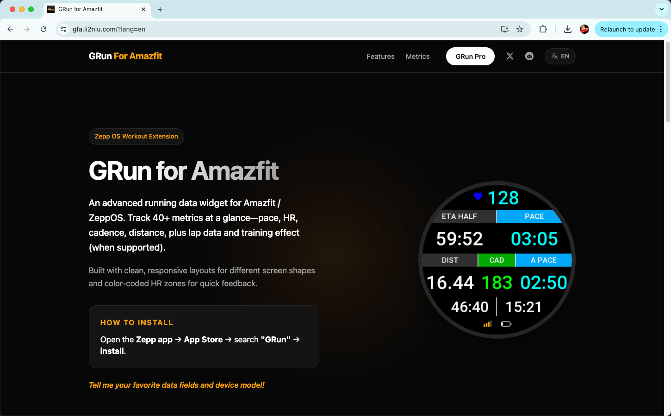Select the GRun for Amazfit tab
This screenshot has width=671, height=416.
coord(97,9)
